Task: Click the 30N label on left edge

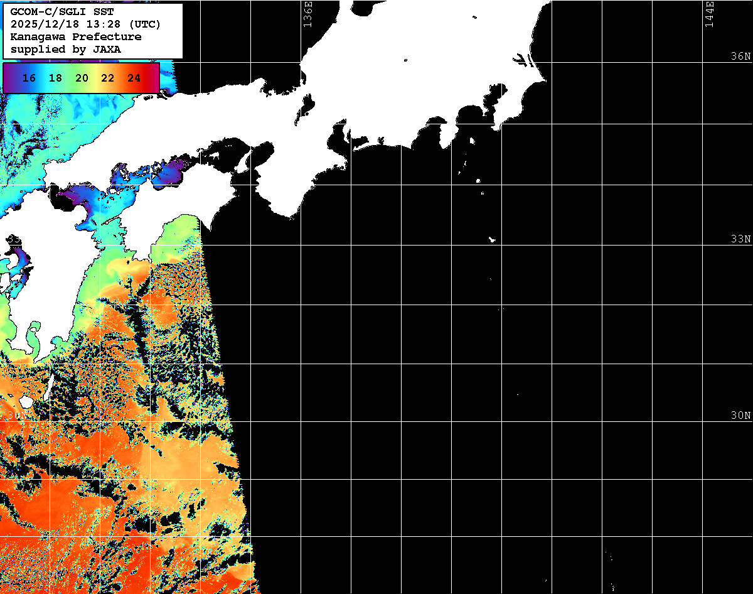Action: coord(17,416)
